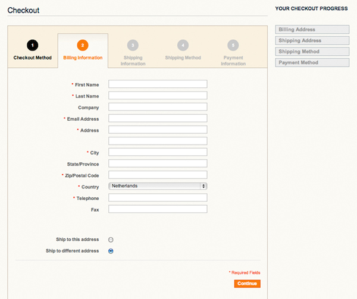Click the Ship to different address label
Image resolution: width=357 pixels, height=299 pixels.
point(73,251)
